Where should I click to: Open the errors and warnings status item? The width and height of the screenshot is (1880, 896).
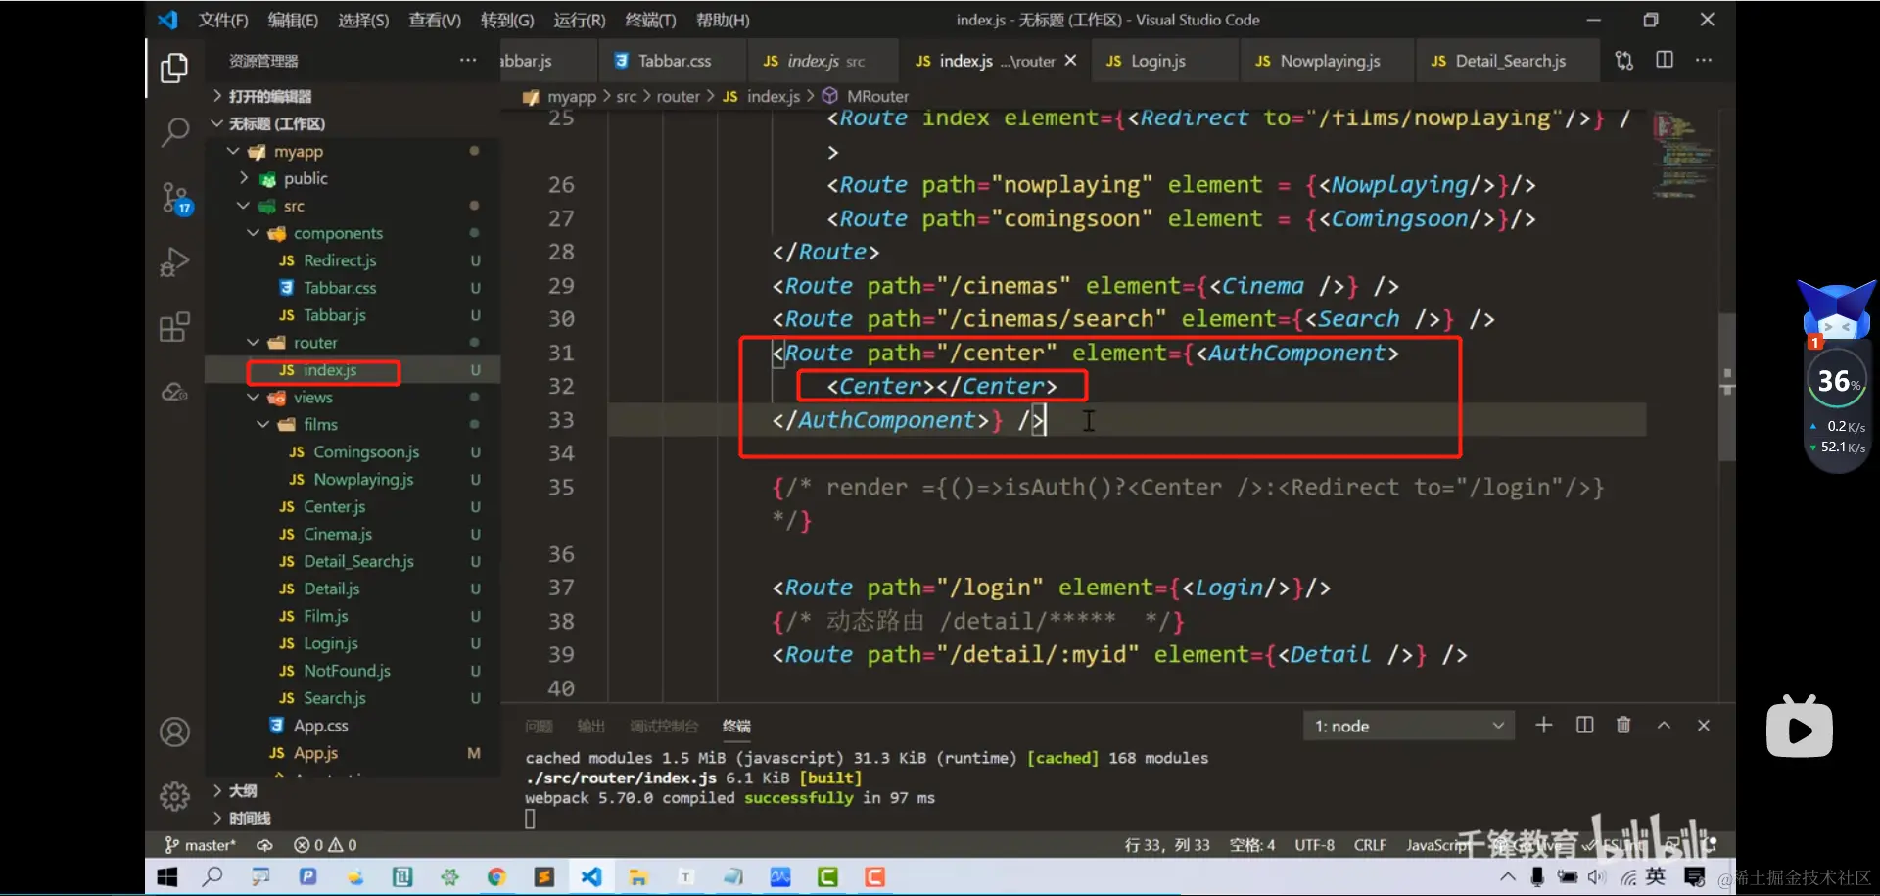point(325,845)
